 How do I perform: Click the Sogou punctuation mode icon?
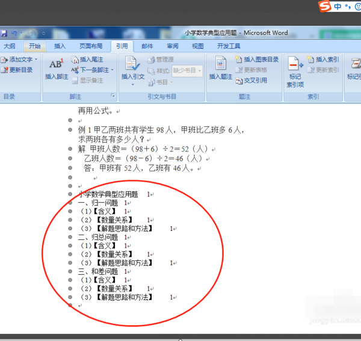[348, 7]
